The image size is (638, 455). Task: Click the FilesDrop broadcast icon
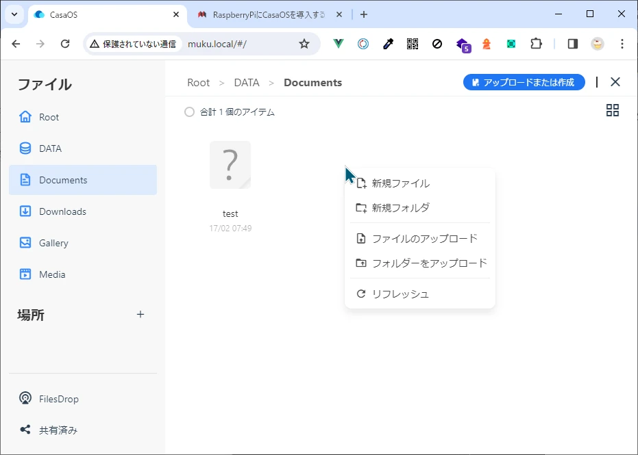[25, 398]
